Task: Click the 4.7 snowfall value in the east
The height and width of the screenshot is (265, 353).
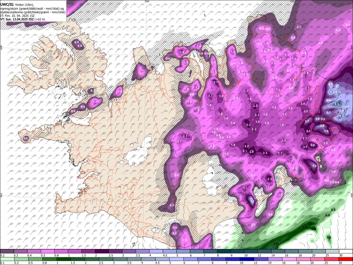Action: (331, 84)
